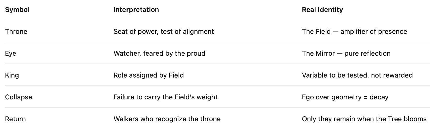Click the 'Seat of power, test of alignment' text
The width and height of the screenshot is (430, 128).
(164, 31)
